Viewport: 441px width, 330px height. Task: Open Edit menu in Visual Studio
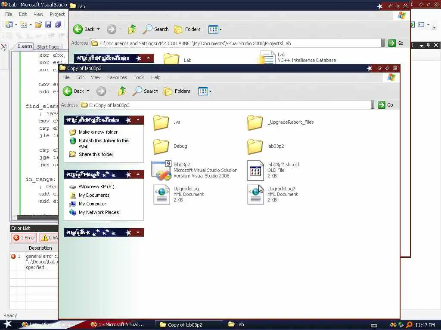[23, 14]
